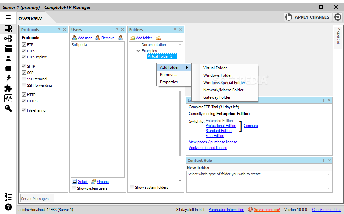
Task: Close the Protocols panel
Action: (x=64, y=30)
